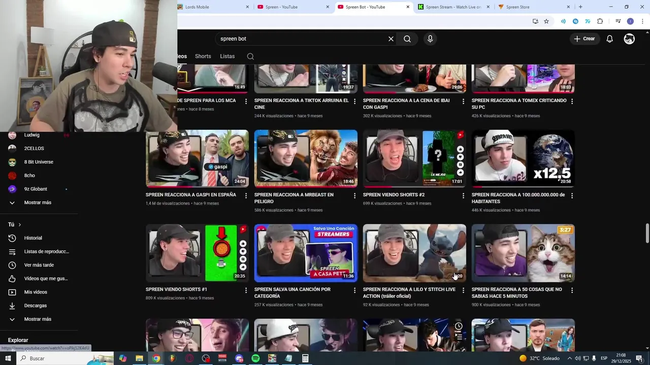Clear the YouTube search box with X

tap(391, 39)
